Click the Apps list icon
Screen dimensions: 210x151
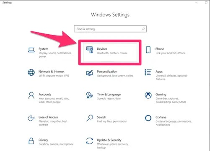[x=148, y=72]
